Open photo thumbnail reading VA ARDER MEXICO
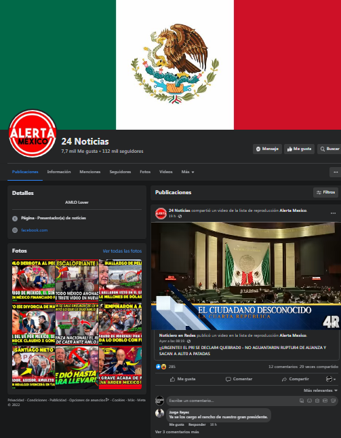341x438 pixels. (x=120, y=367)
